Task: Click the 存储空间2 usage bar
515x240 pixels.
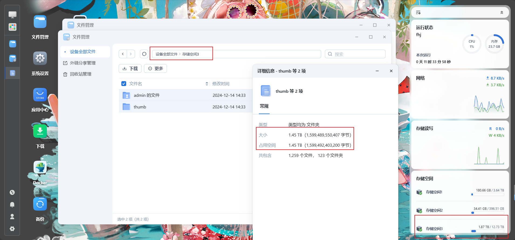Action: 487,213
